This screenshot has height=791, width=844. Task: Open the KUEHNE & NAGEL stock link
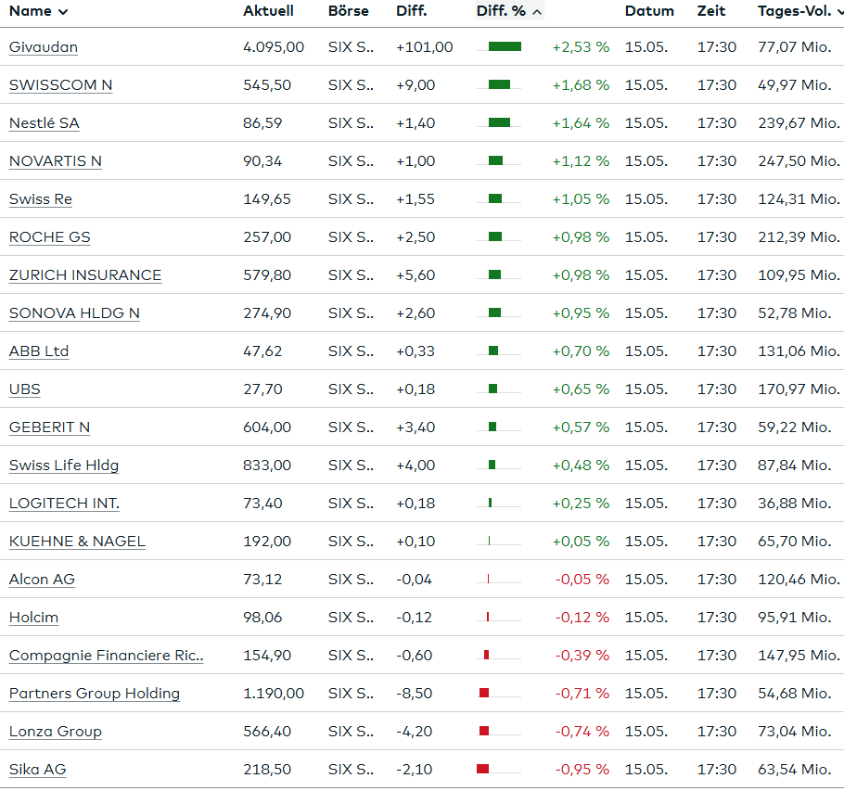[77, 542]
